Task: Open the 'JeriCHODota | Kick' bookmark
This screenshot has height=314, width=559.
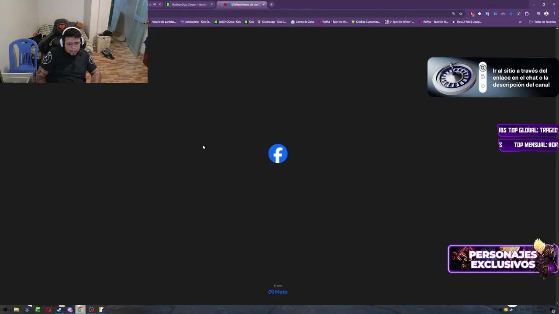Action: 228,21
